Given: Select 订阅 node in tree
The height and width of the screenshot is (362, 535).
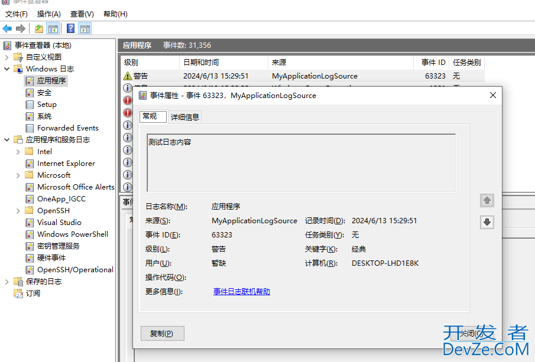Looking at the screenshot, I should (33, 293).
